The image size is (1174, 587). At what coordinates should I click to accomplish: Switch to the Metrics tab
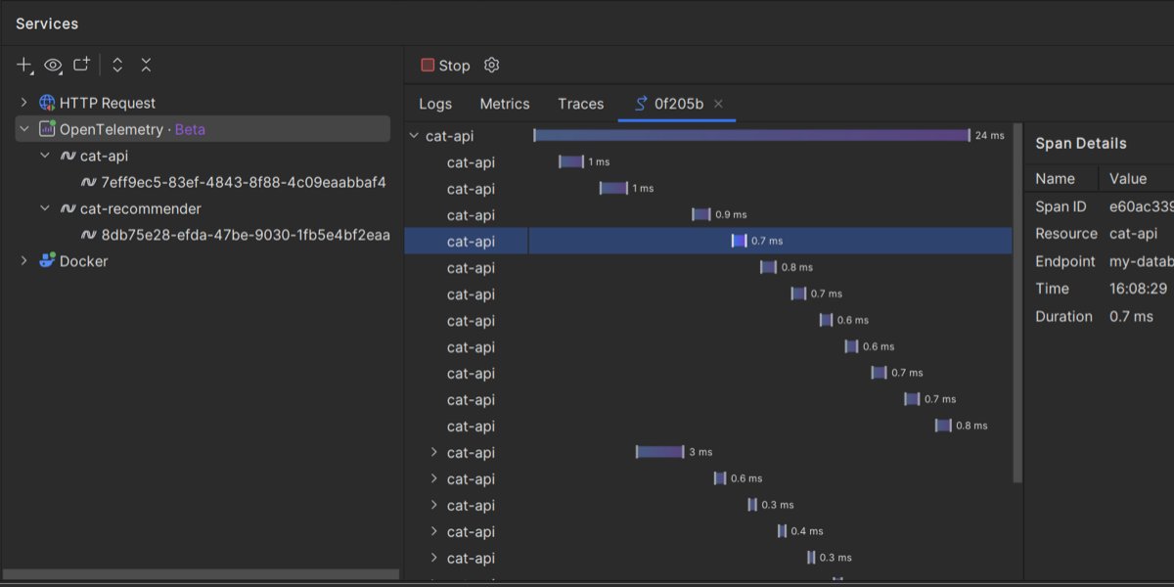pyautogui.click(x=505, y=104)
